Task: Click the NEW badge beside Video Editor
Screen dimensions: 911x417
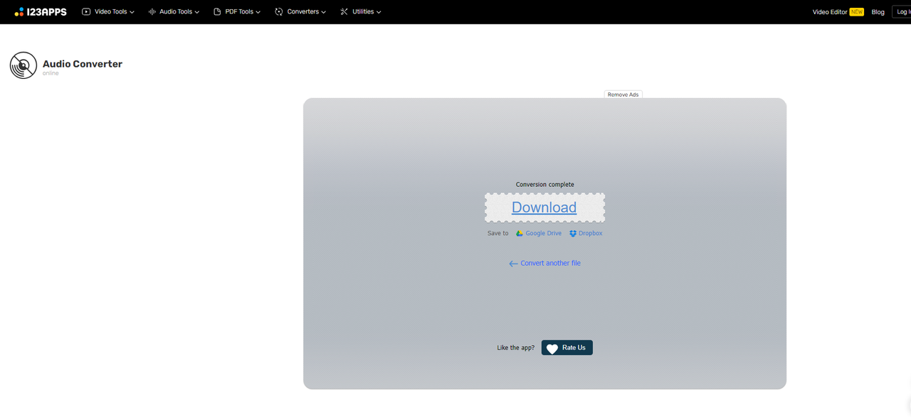Action: (x=856, y=12)
